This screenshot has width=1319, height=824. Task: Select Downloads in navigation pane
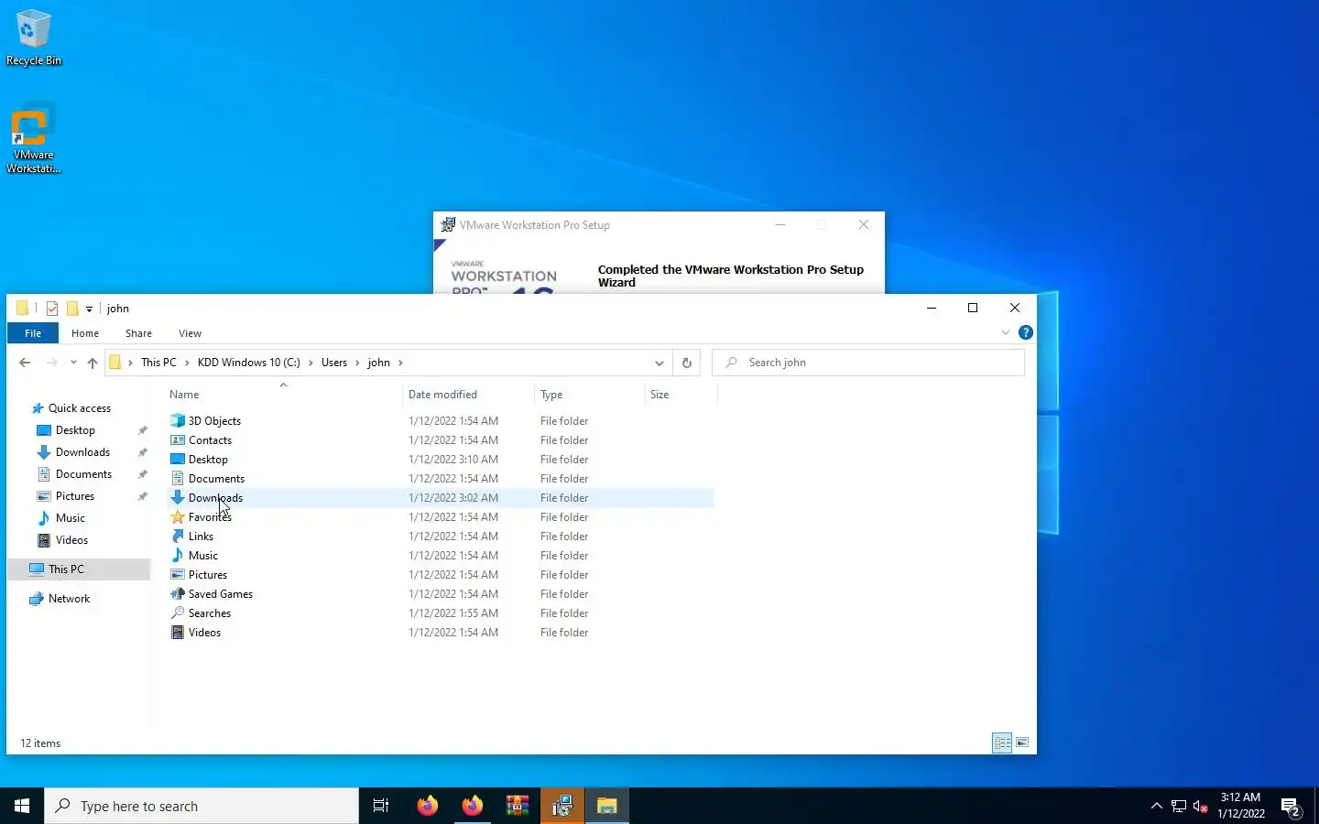[82, 452]
